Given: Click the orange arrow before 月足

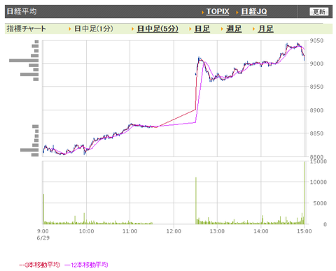Looking at the screenshot, I should tap(253, 29).
